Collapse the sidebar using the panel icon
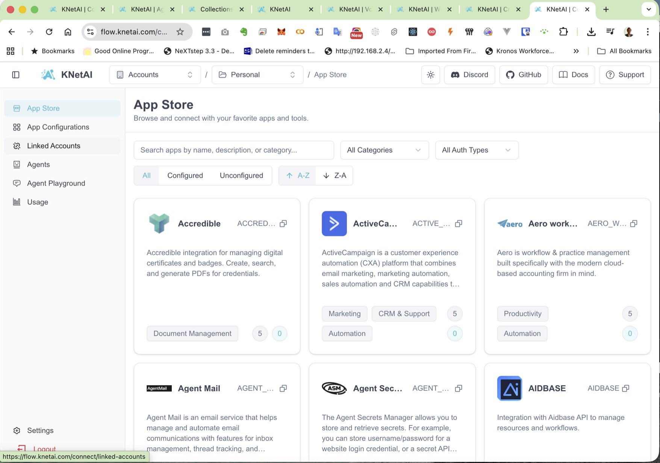The width and height of the screenshot is (660, 463). [16, 75]
